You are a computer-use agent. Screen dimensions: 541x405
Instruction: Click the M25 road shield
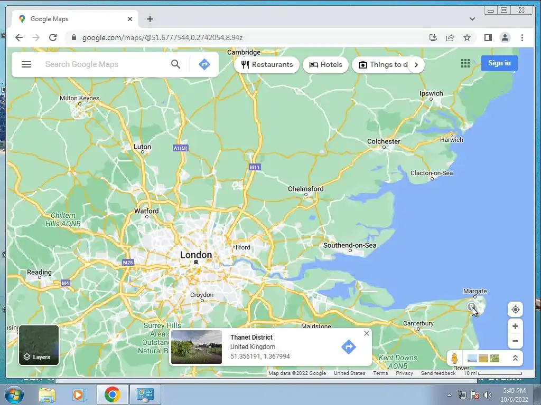click(x=128, y=263)
